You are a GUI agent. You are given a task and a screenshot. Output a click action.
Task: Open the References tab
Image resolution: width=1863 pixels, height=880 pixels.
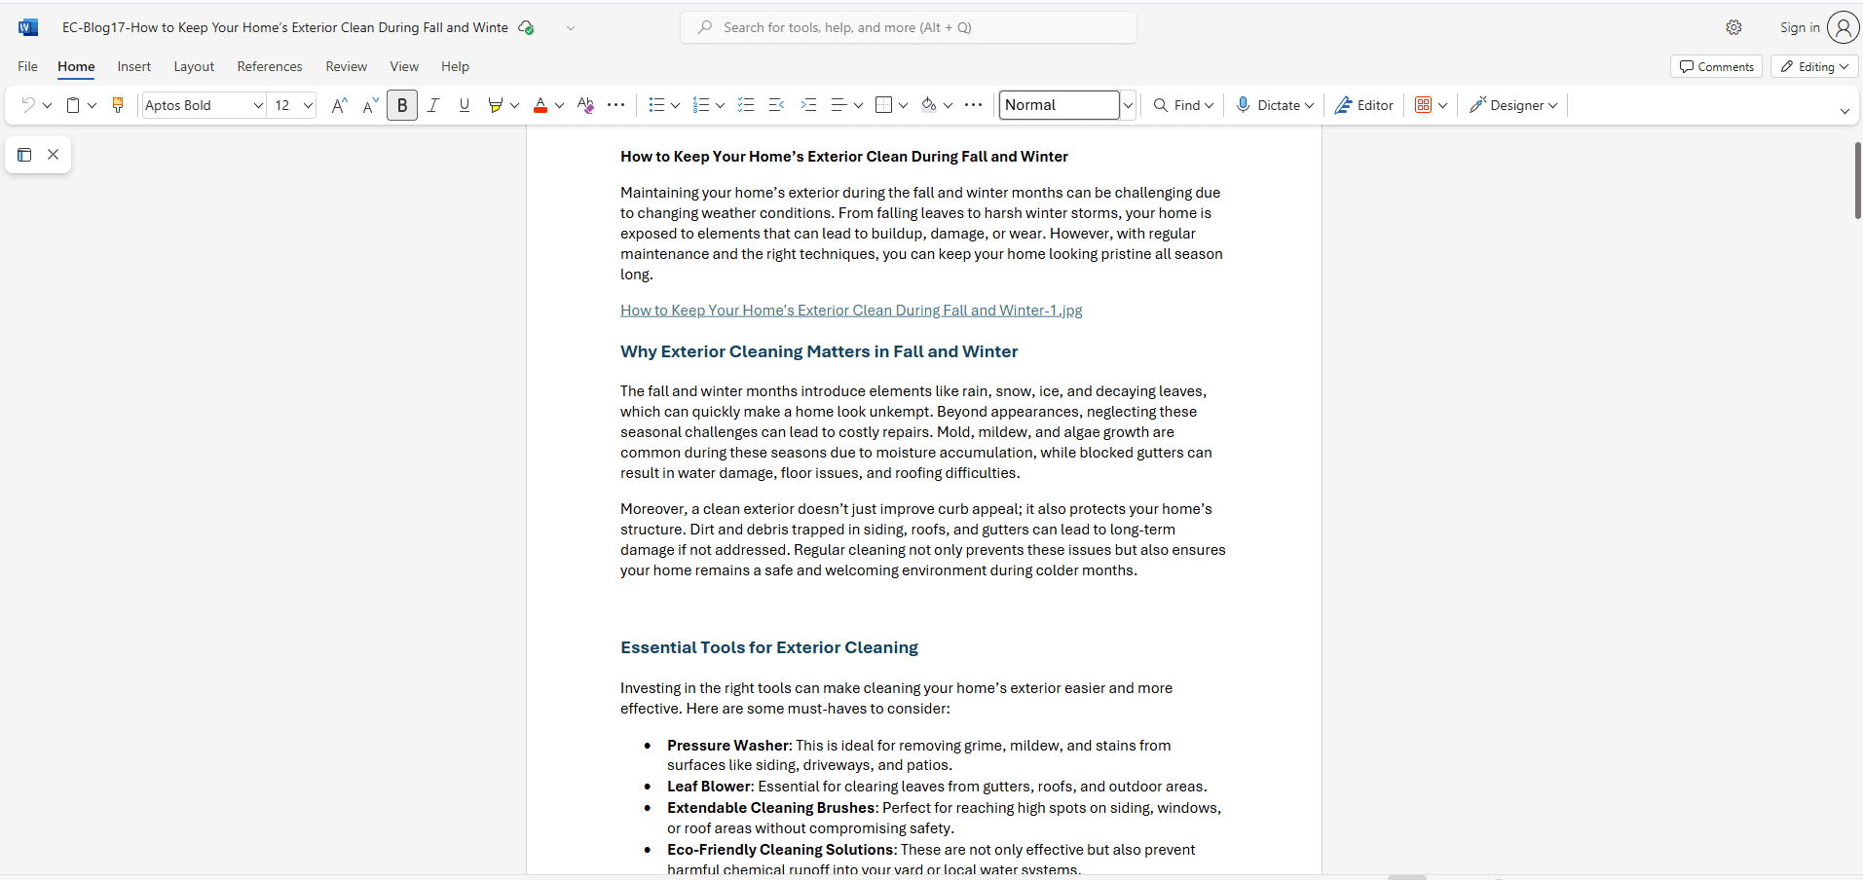click(x=270, y=66)
